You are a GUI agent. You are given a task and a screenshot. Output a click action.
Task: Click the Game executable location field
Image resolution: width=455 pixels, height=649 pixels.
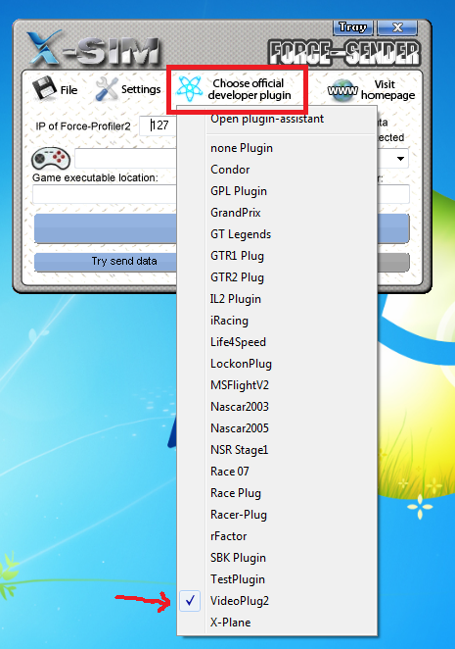[x=105, y=194]
